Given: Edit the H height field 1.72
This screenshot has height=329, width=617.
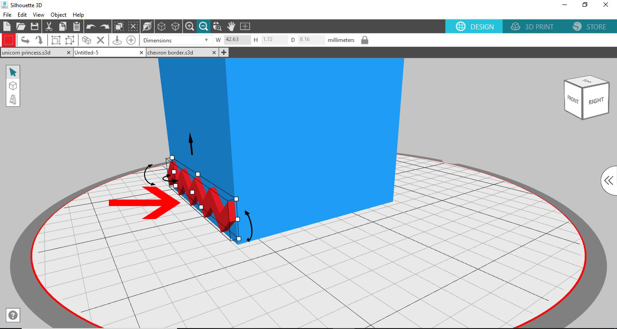Looking at the screenshot, I should point(275,40).
